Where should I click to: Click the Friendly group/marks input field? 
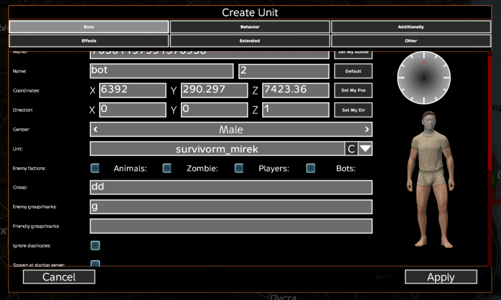coord(231,226)
